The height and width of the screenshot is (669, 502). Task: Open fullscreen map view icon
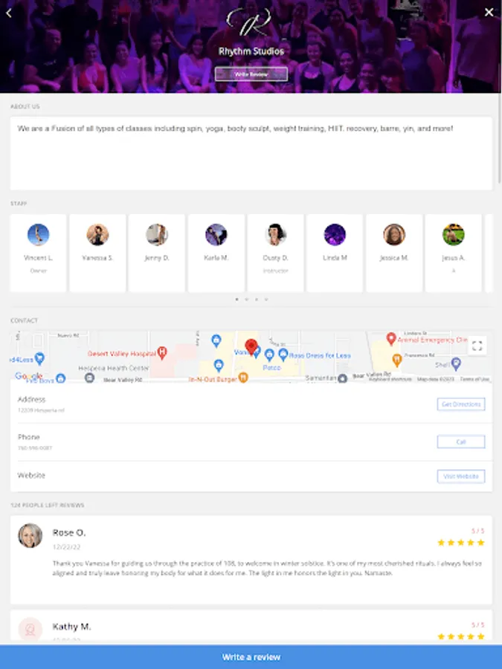pos(477,346)
